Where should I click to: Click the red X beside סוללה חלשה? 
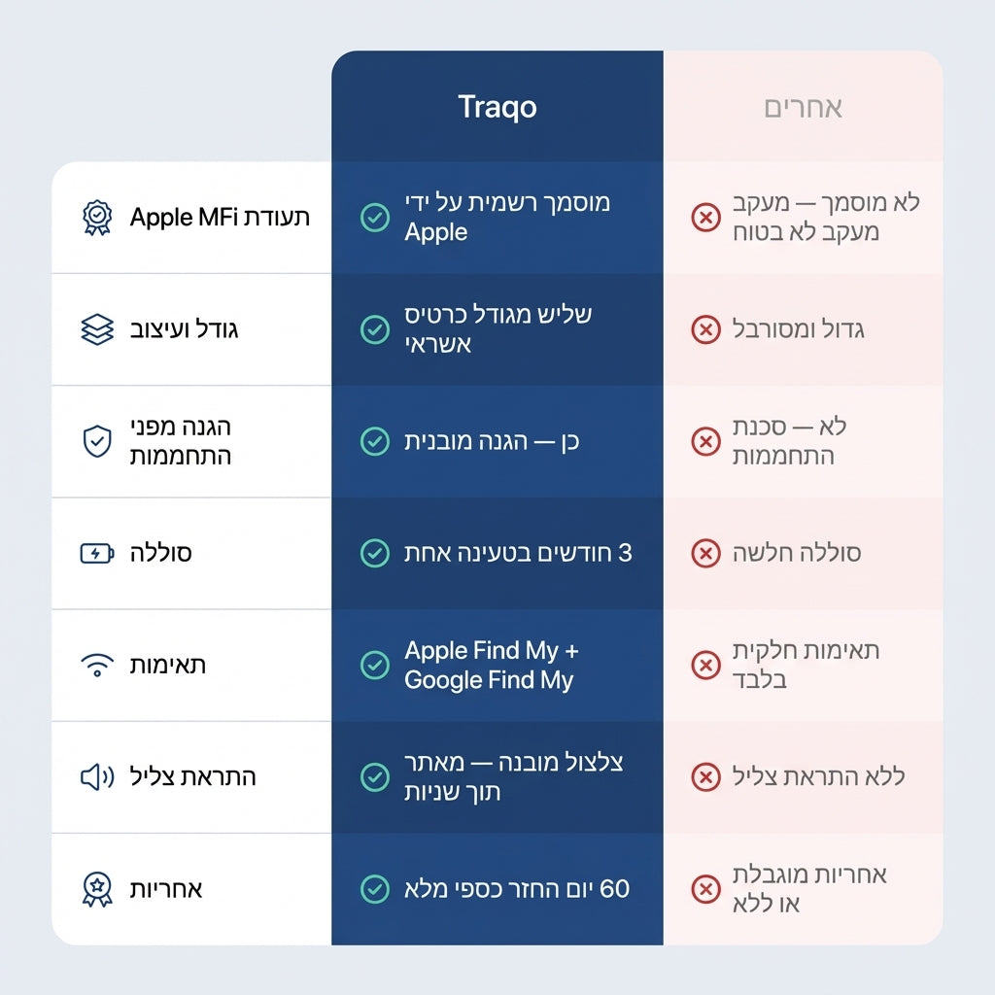[705, 554]
